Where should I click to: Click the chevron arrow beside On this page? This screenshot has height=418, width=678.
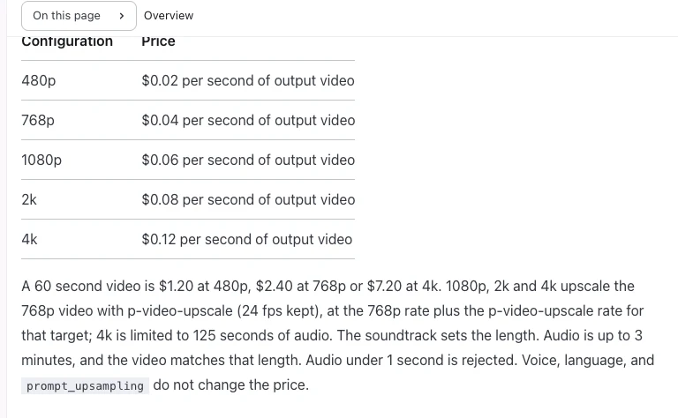(x=122, y=16)
